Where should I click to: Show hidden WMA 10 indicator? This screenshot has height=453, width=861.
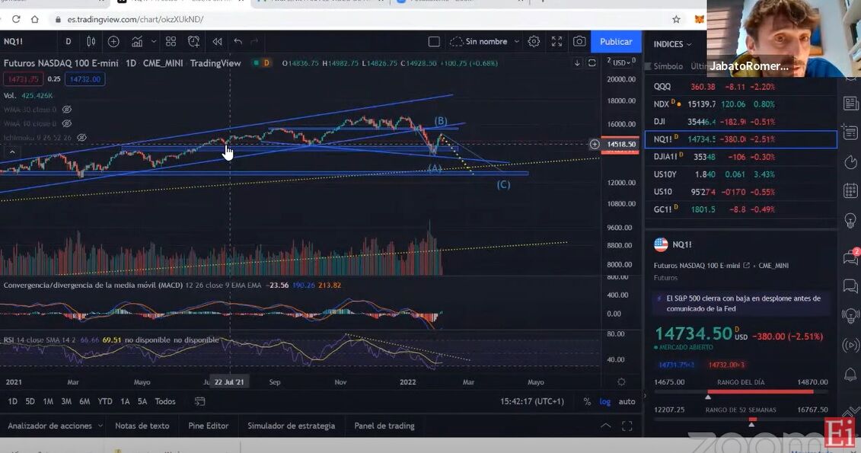pyautogui.click(x=67, y=123)
